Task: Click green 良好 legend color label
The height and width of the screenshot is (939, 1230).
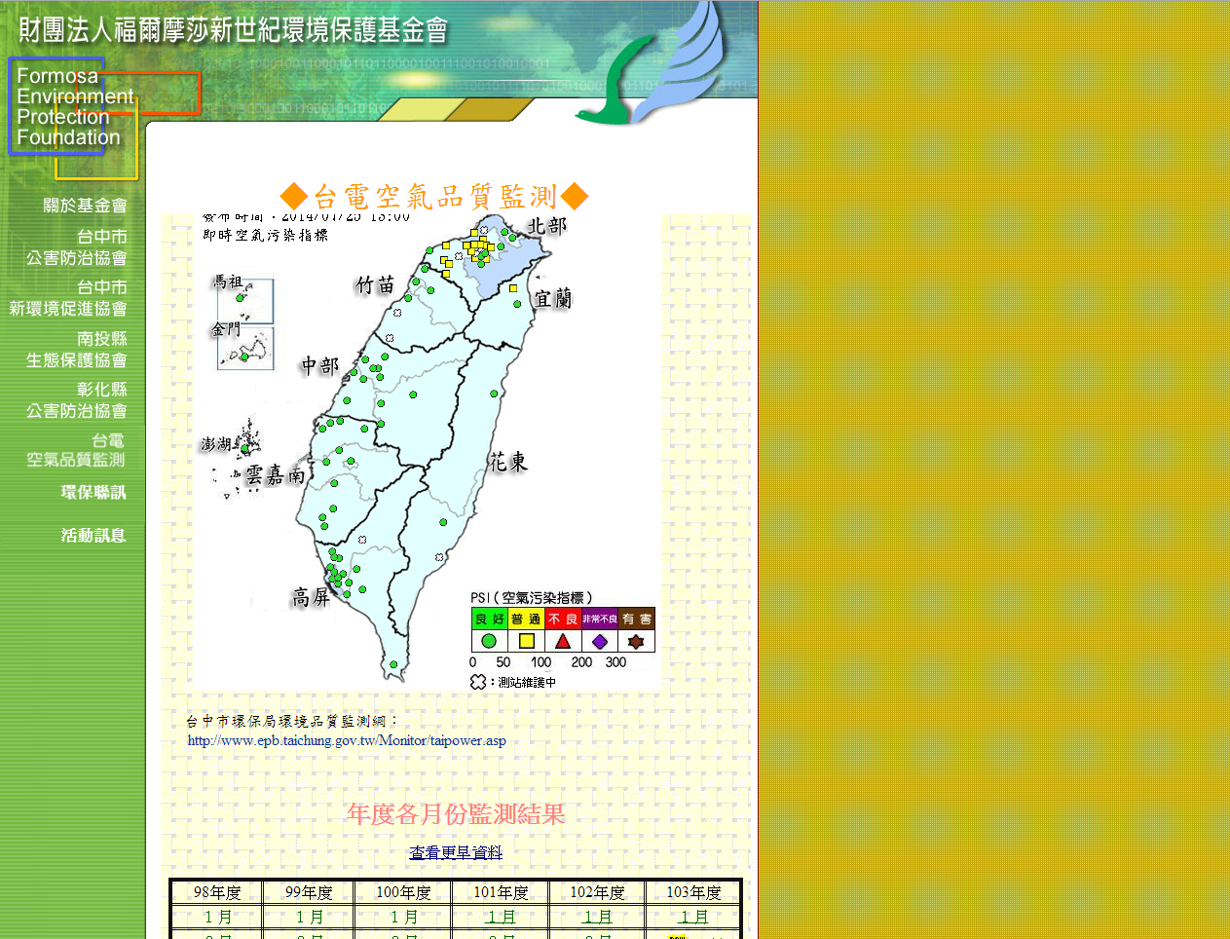Action: pyautogui.click(x=489, y=619)
